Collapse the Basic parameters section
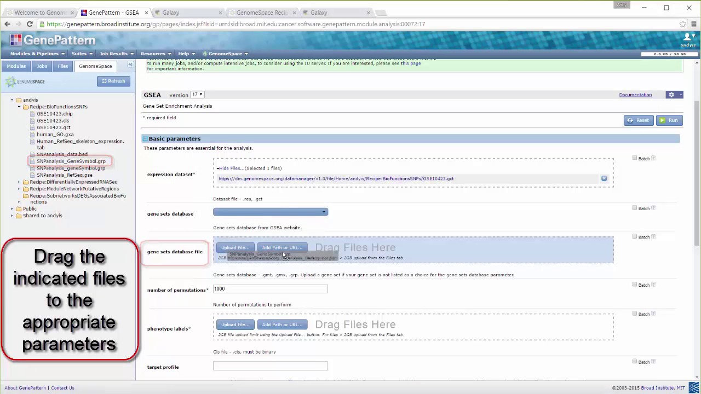 (145, 139)
